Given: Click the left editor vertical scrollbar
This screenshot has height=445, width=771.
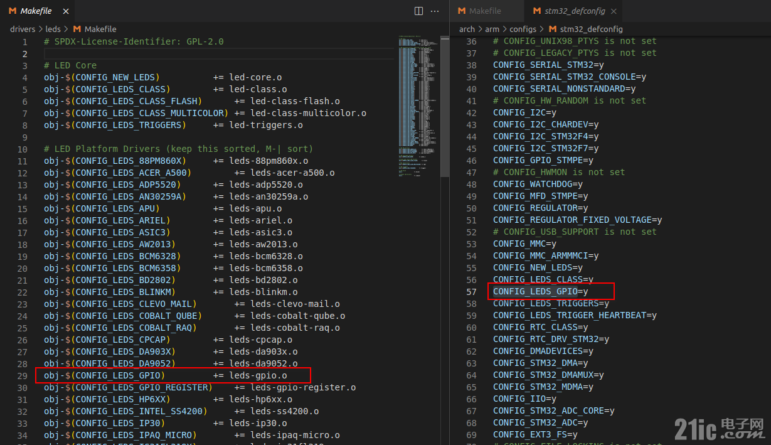Looking at the screenshot, I should point(445,107).
